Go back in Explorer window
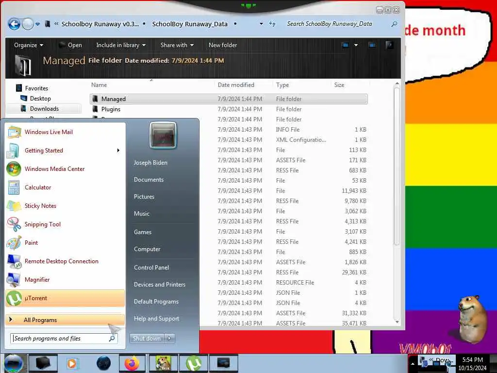 pyautogui.click(x=14, y=24)
